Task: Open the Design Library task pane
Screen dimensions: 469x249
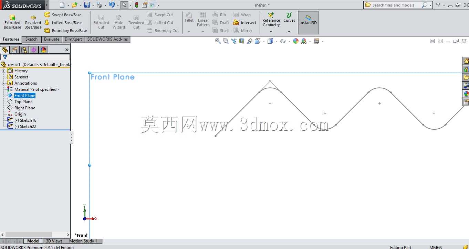Action: [466, 69]
